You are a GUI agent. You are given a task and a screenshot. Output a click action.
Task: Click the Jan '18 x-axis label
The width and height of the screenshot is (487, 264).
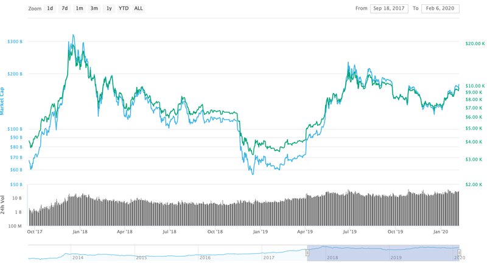(80, 232)
